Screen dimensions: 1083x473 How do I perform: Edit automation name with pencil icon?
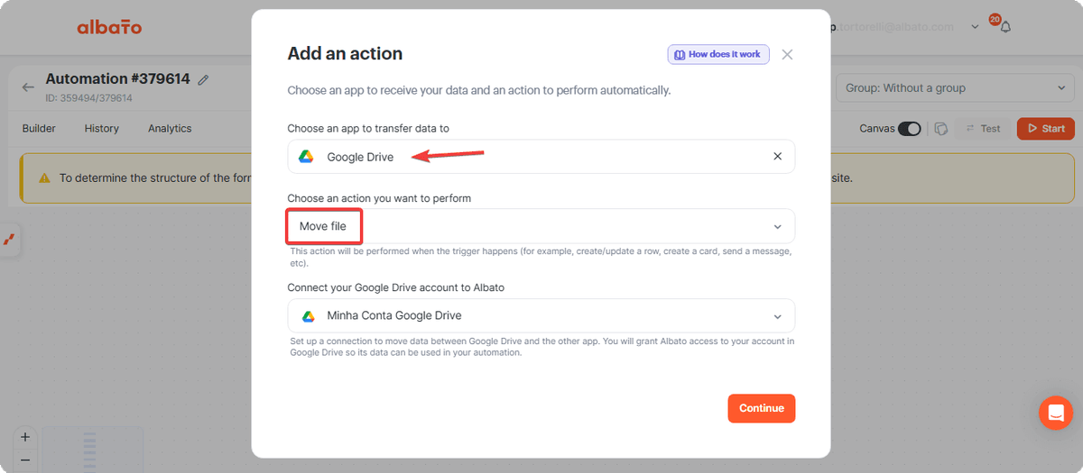(204, 79)
